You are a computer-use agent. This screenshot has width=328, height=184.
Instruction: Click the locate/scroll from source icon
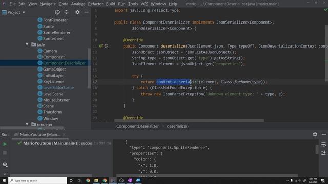[x=57, y=12]
